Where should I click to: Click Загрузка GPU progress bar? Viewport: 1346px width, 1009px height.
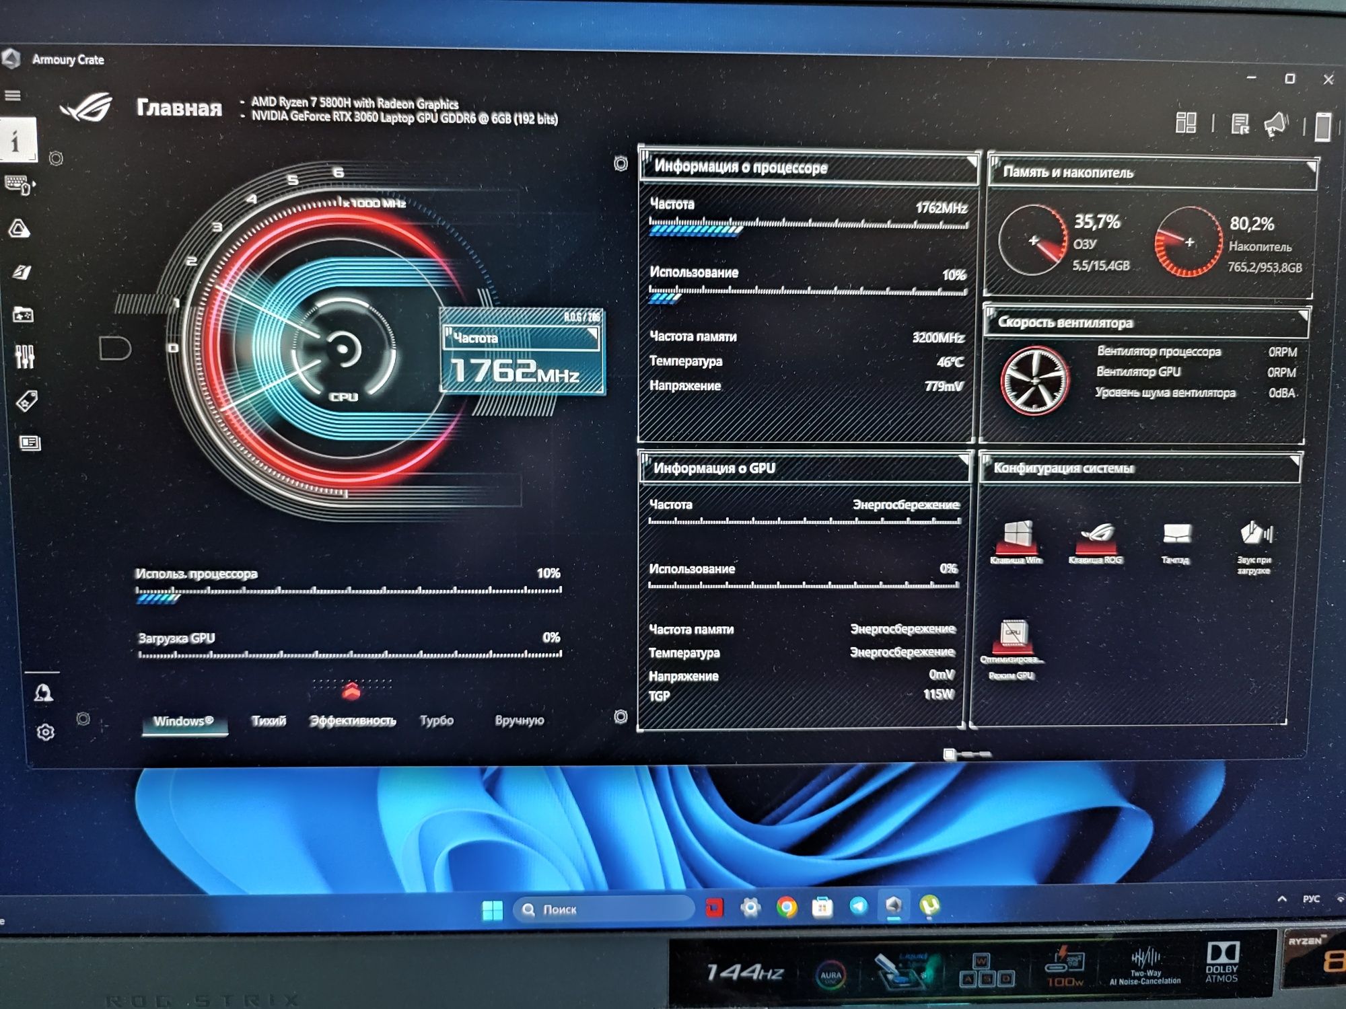point(350,654)
